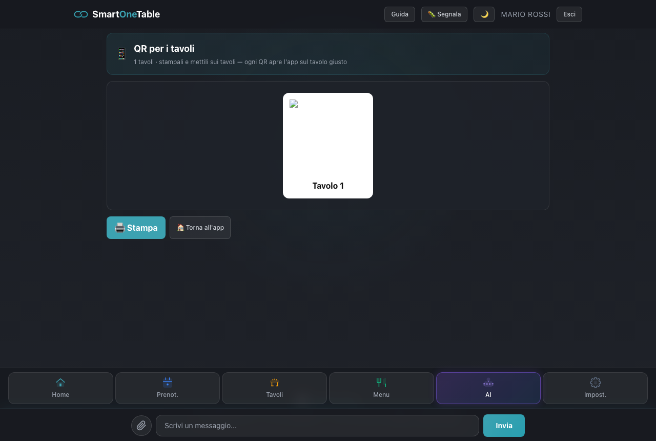Click the paperclip attachment icon

[x=141, y=426]
